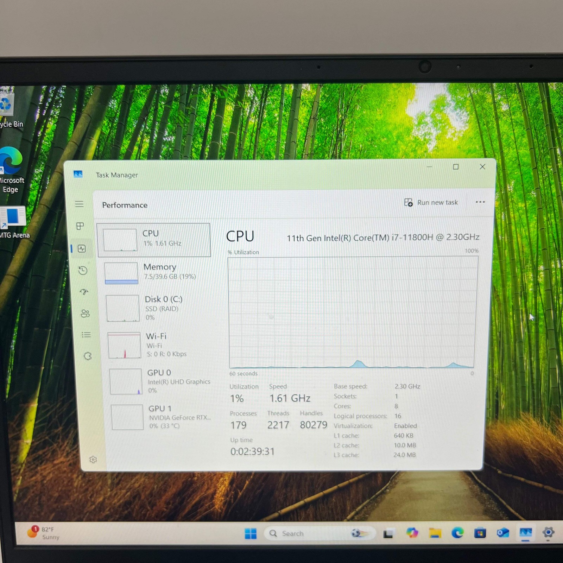Open Microsoft Edge on taskbar
563x563 pixels.
click(457, 533)
